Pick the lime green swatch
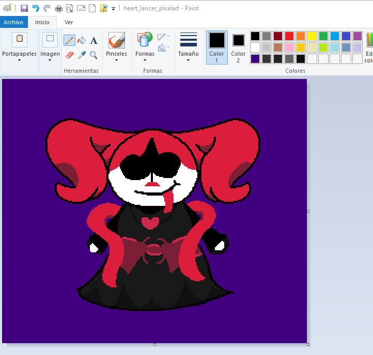The width and height of the screenshot is (373, 355). coord(323,47)
